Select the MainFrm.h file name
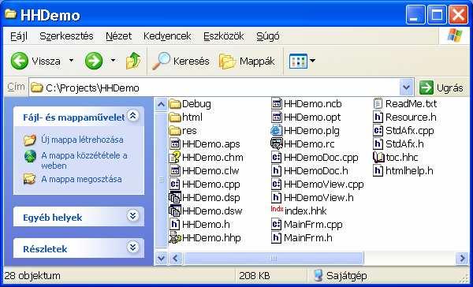The width and height of the screenshot is (473, 287). (x=308, y=237)
